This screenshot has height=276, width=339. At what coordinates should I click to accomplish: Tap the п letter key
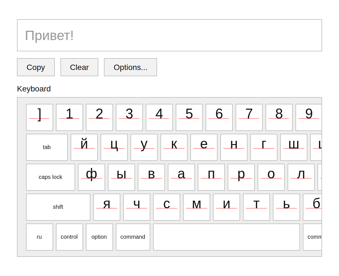[211, 177]
